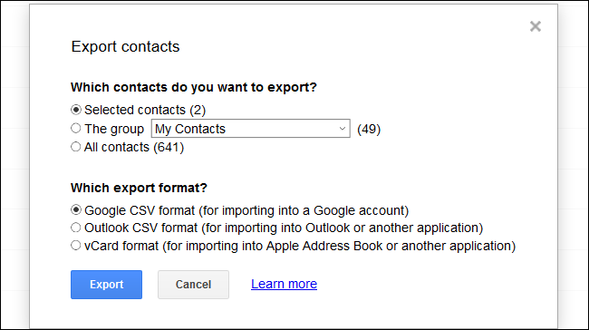Select the Selected contacts radio button
Screen dimensions: 589x330
tap(76, 110)
